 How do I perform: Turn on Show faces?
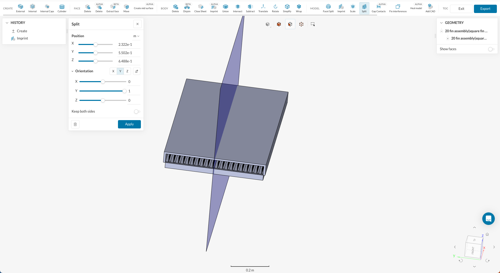pyautogui.click(x=491, y=49)
